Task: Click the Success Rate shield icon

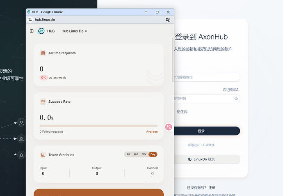Action: (43, 101)
